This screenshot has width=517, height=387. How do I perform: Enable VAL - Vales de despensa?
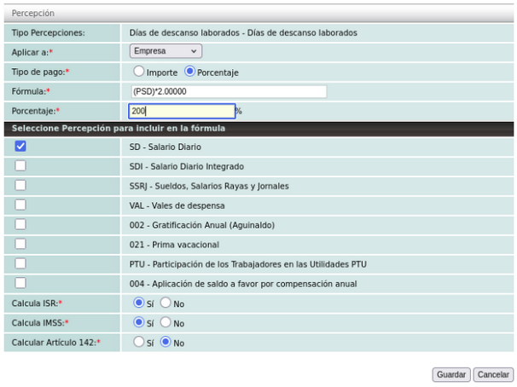(x=20, y=205)
